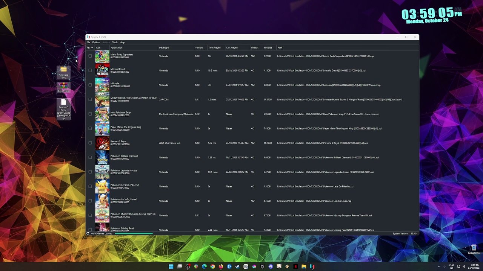Click 'System Version 15.0.0' status entry
This screenshot has height=271, width=483.
405,234
